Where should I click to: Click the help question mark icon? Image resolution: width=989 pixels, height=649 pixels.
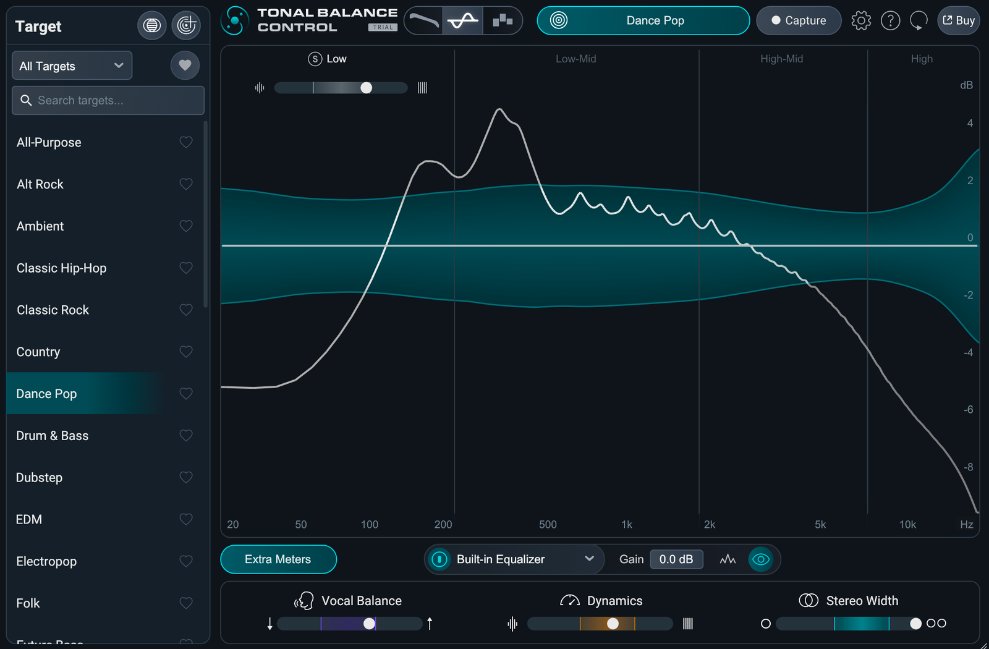pyautogui.click(x=890, y=20)
